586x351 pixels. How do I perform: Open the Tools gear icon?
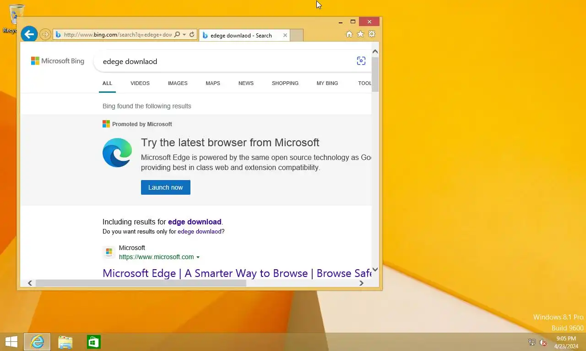coord(372,34)
